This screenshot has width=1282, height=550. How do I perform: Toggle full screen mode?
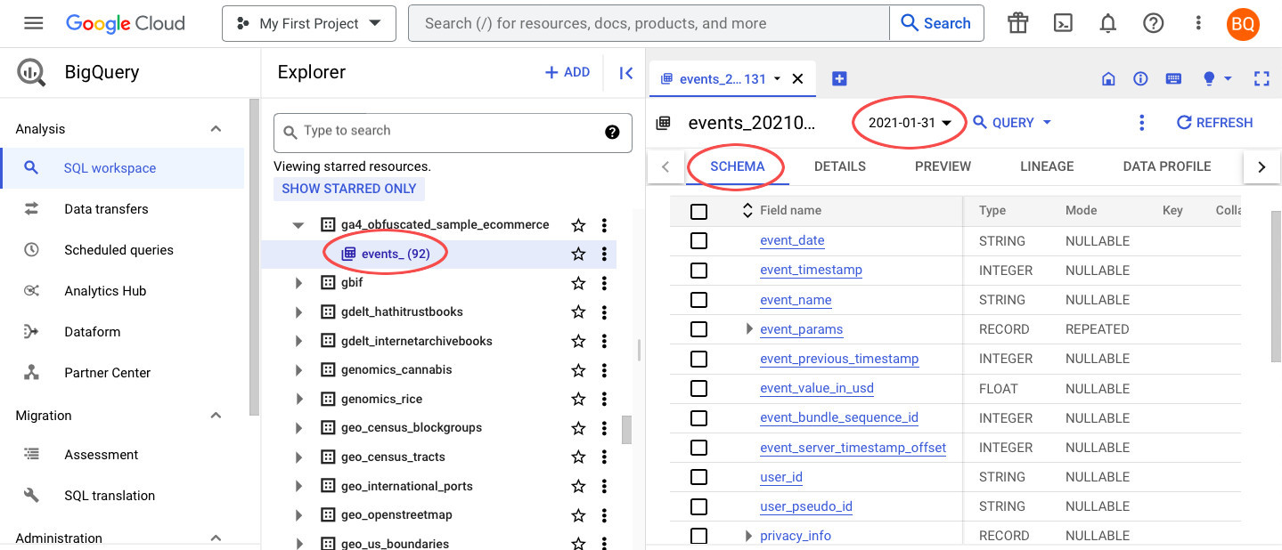click(x=1262, y=78)
